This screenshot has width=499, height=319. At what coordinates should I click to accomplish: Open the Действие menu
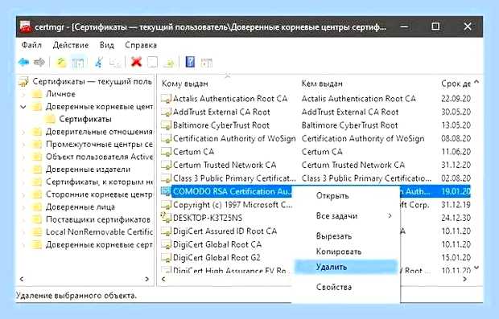71,45
